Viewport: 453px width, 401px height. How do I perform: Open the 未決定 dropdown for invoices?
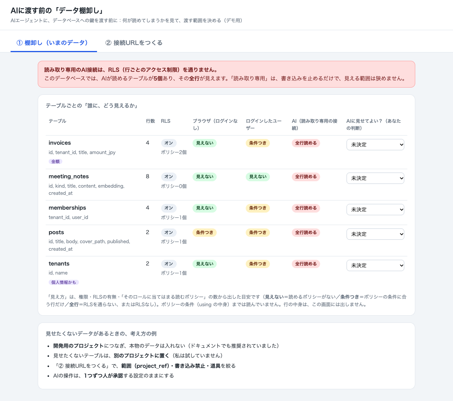[x=375, y=145]
